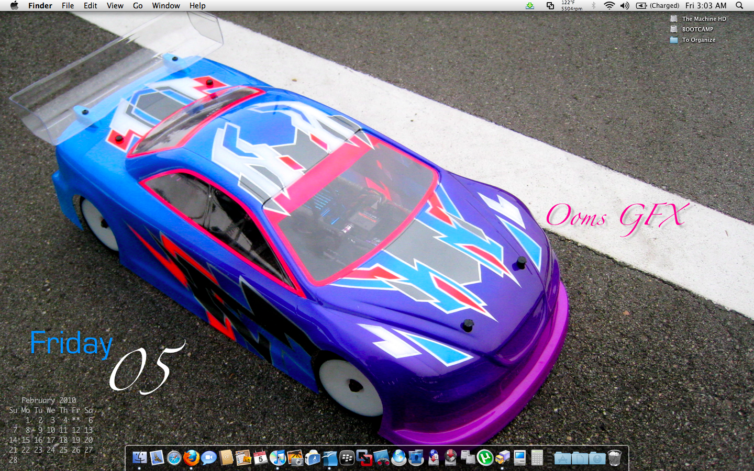754x471 pixels.
Task: Open Applications folder stack in Dock
Action: coord(562,458)
